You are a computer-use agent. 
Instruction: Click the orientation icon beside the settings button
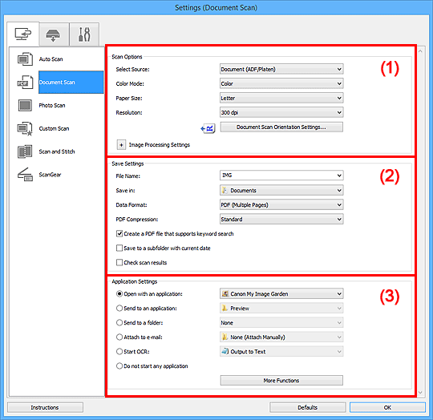click(208, 128)
